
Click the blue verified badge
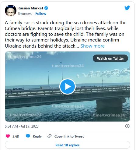[x=46, y=8]
